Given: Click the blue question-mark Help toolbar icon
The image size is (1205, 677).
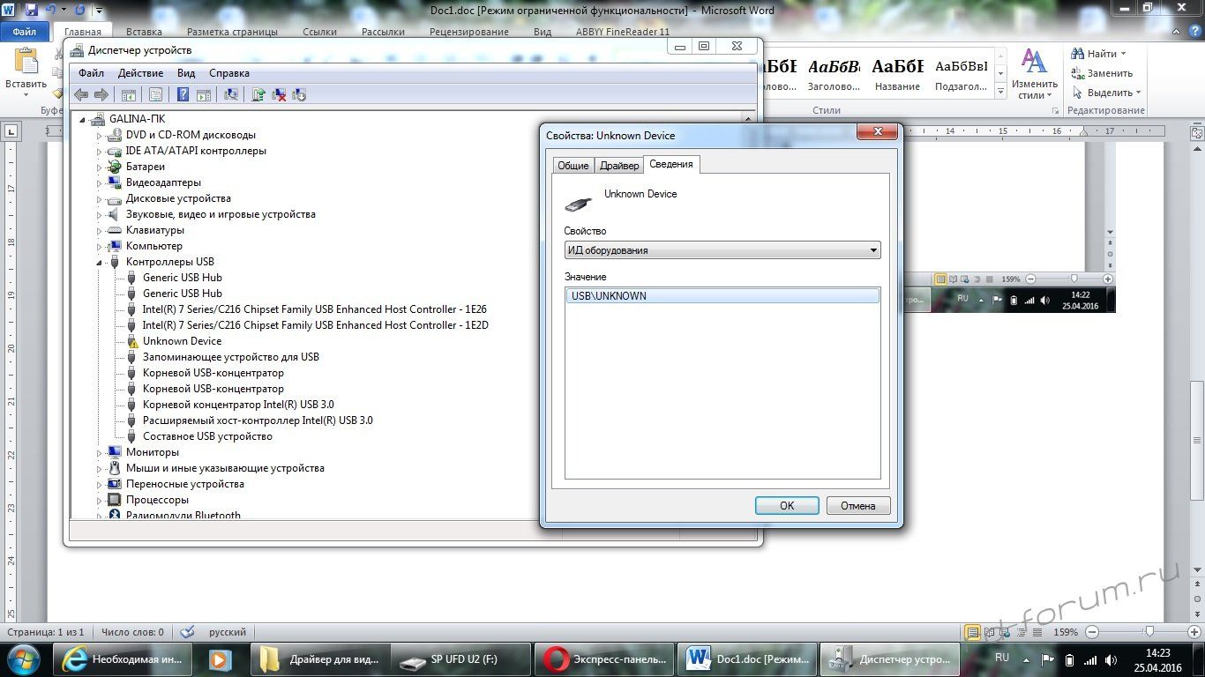Looking at the screenshot, I should 183,94.
